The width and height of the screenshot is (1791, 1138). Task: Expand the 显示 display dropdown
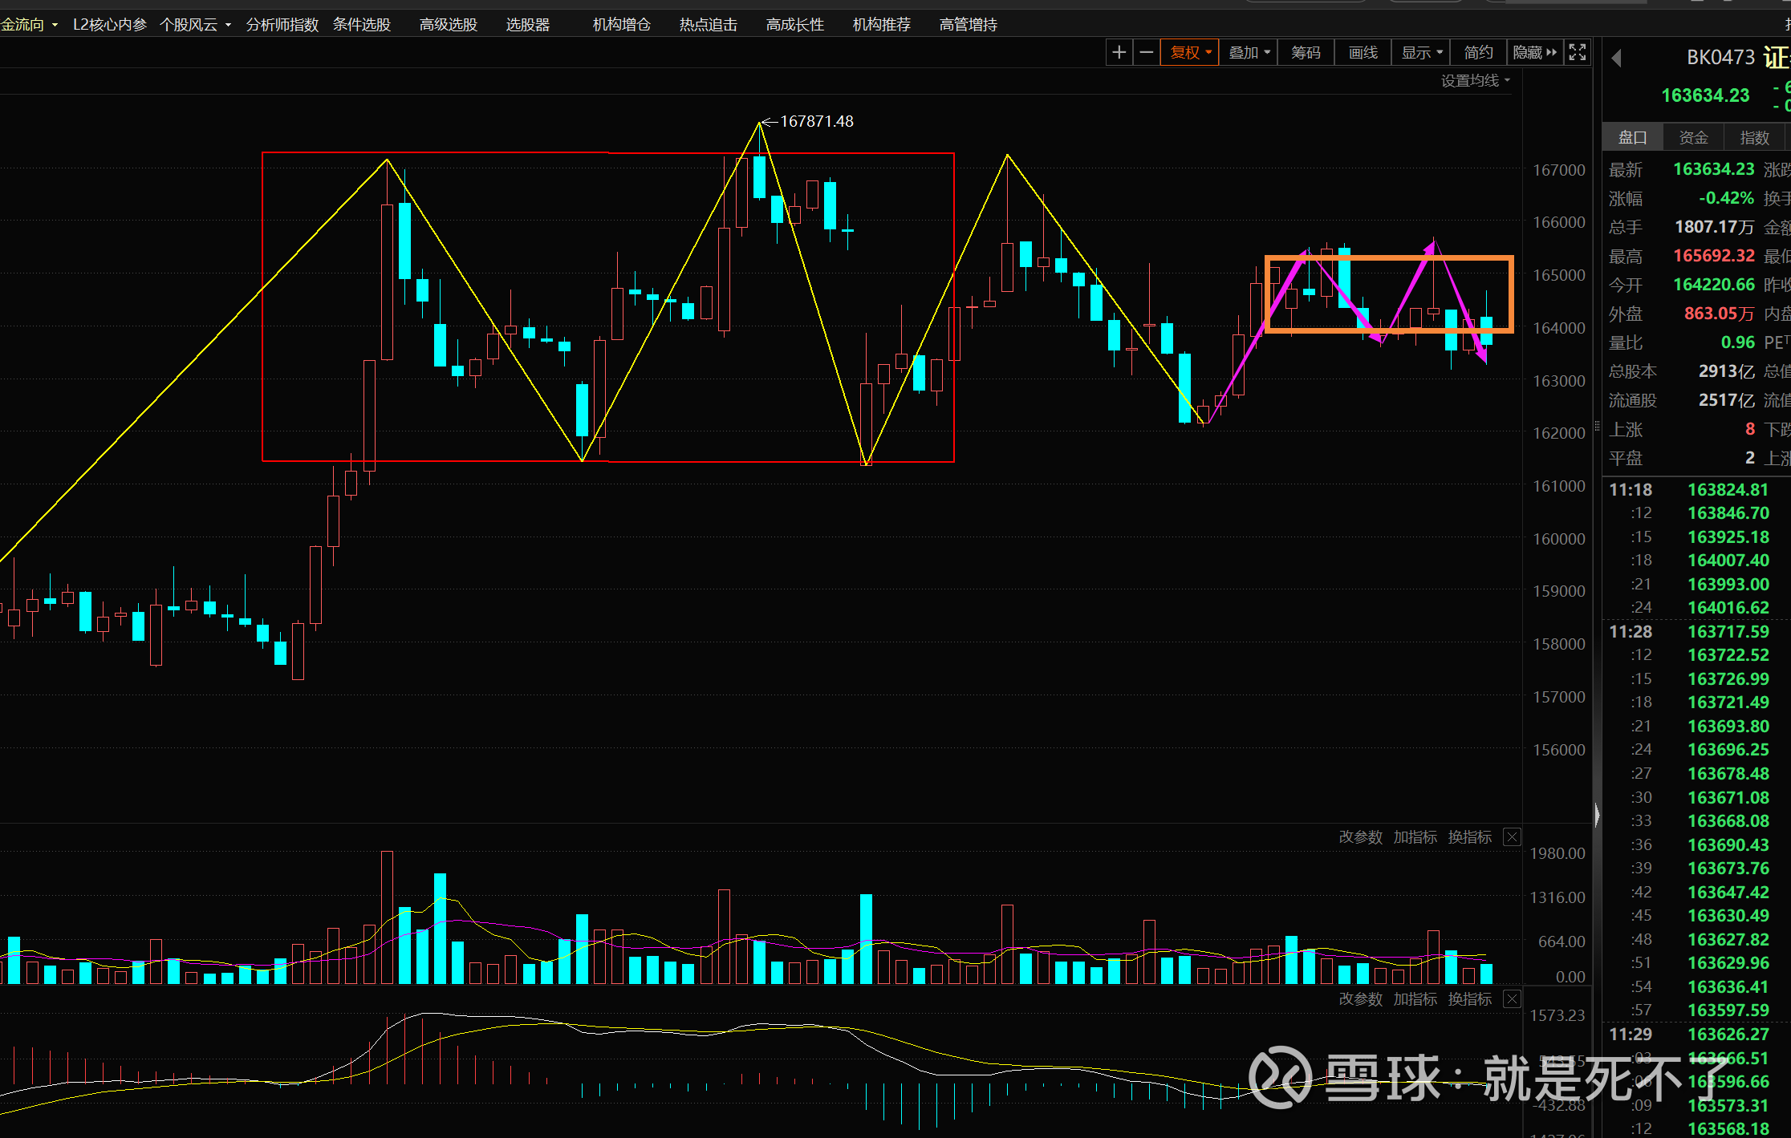coord(1421,53)
